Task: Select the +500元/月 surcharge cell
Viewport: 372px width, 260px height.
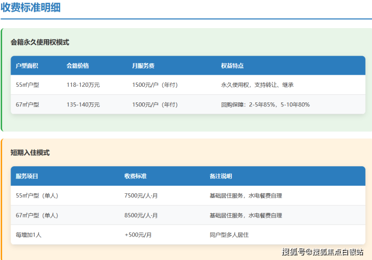Action: [138, 234]
